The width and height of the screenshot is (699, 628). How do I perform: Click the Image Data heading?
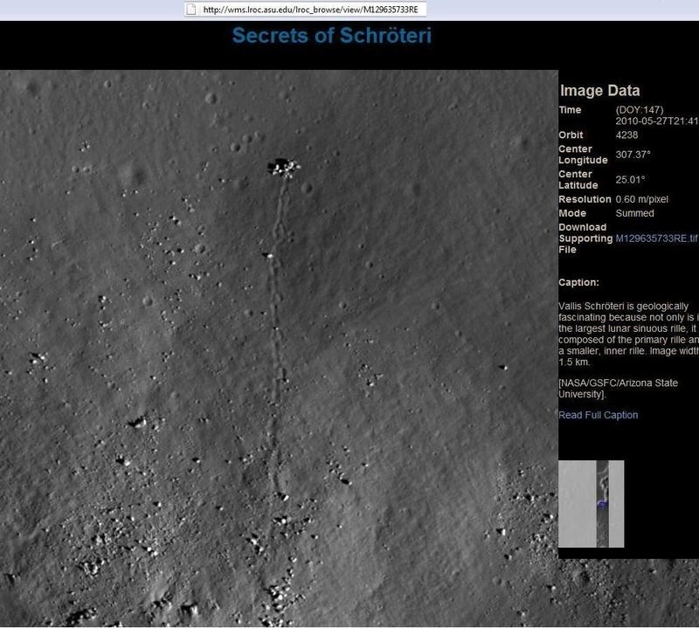coord(599,91)
